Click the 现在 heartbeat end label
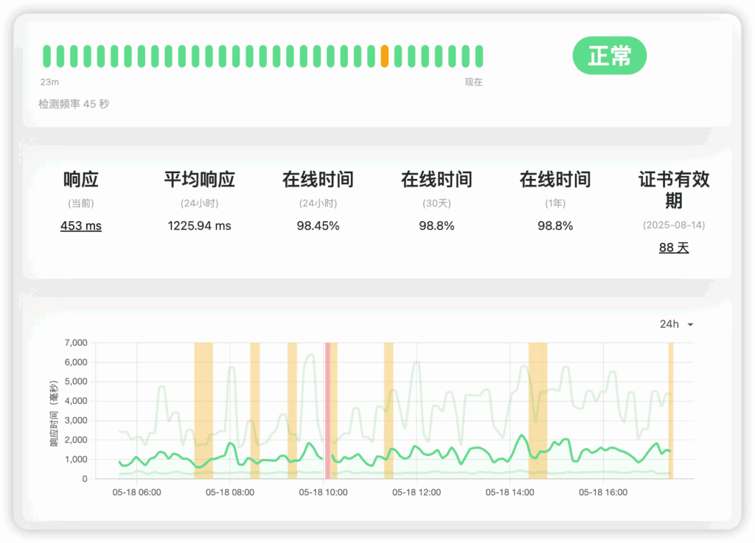The height and width of the screenshot is (543, 755). [x=473, y=82]
